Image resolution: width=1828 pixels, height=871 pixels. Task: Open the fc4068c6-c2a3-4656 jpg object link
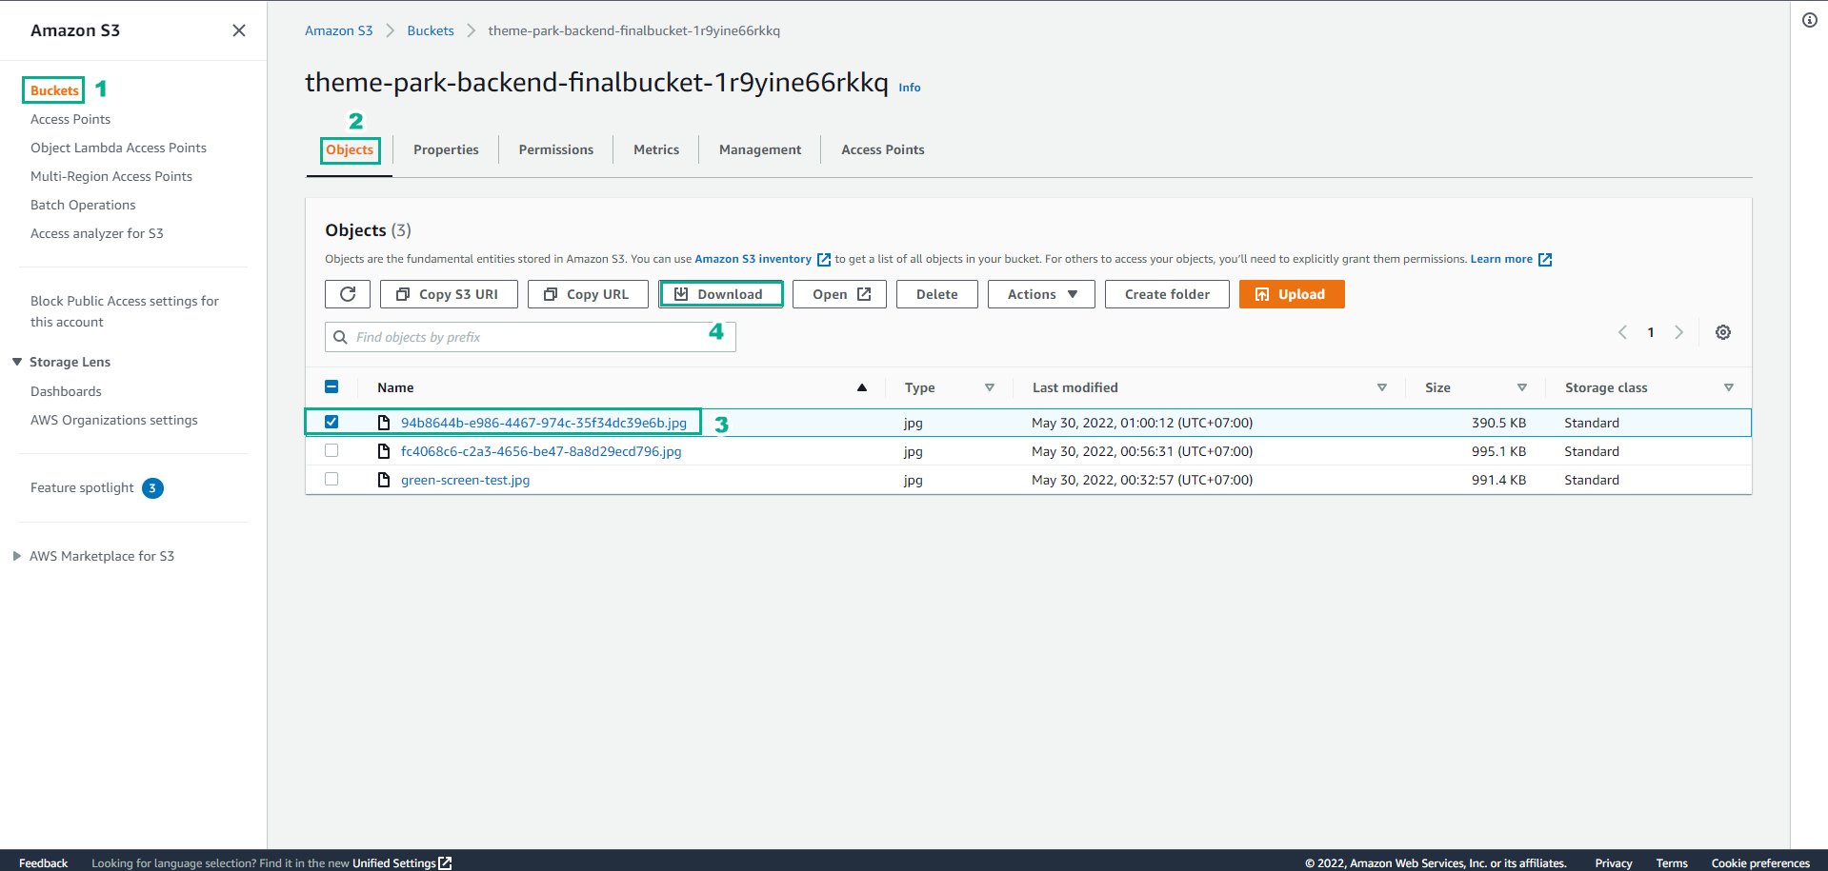541,451
